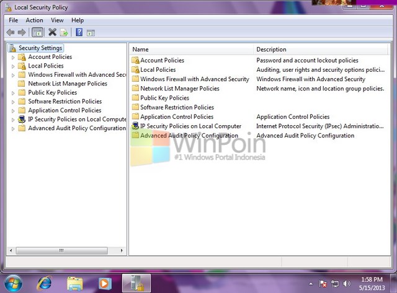Viewport: 397px width, 293px height.
Task: Click the Security Settings root node icon
Action: (12, 48)
